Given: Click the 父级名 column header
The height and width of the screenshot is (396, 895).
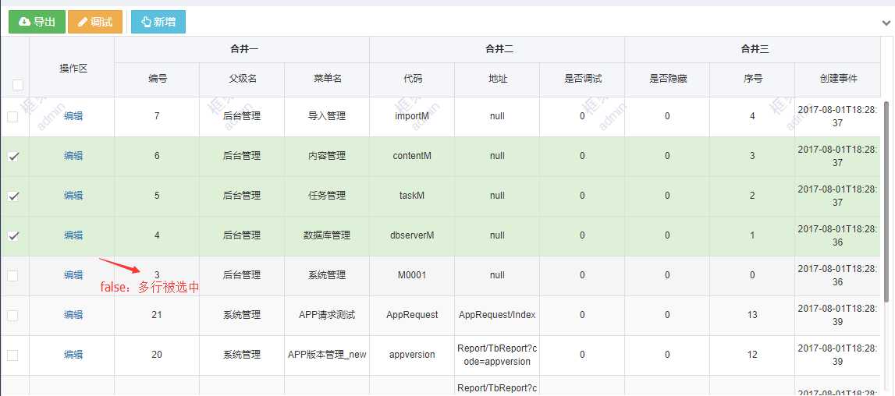Looking at the screenshot, I should [242, 80].
